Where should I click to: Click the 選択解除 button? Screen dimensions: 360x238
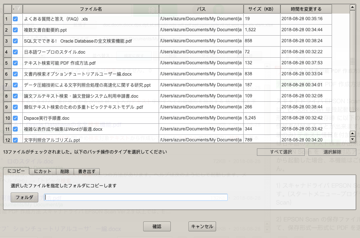[x=332, y=152]
